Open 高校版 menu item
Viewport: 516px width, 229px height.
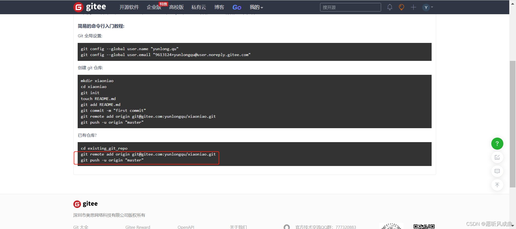click(x=176, y=7)
